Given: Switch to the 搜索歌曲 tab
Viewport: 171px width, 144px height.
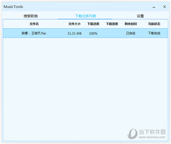Looking at the screenshot, I should [31, 16].
